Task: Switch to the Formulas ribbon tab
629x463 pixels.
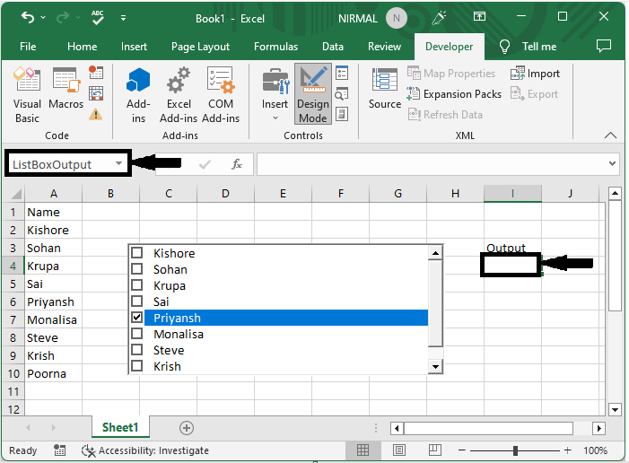Action: 275,47
